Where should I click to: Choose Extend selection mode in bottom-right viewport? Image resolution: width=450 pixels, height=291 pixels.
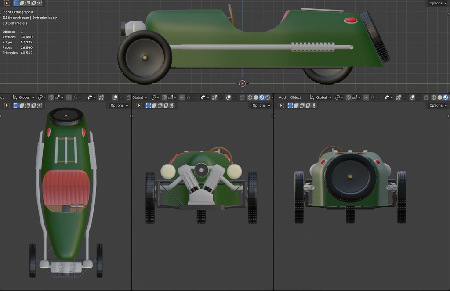(296, 105)
